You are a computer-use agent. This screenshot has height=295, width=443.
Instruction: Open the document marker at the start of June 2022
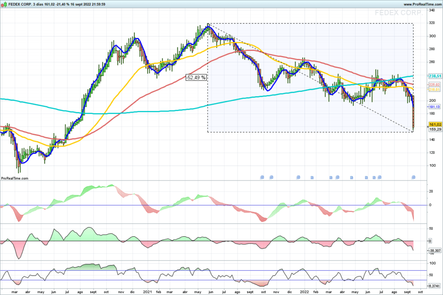366,178
